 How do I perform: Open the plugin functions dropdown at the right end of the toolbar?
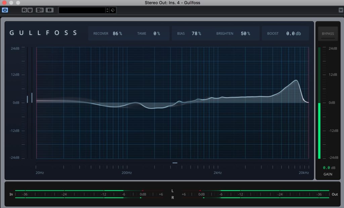click(341, 10)
